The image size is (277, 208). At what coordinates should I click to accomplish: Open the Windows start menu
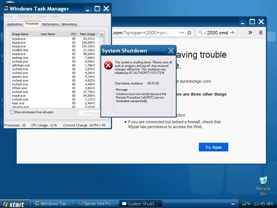point(15,204)
